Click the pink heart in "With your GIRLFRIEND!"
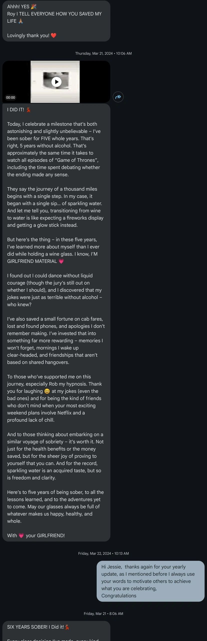Screen dimensions: 207x641 pyautogui.click(x=21, y=536)
